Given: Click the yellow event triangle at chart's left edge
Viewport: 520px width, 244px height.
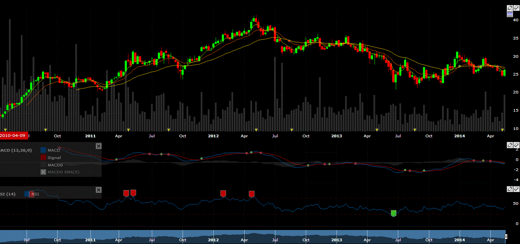Looking at the screenshot, I should (x=5, y=130).
